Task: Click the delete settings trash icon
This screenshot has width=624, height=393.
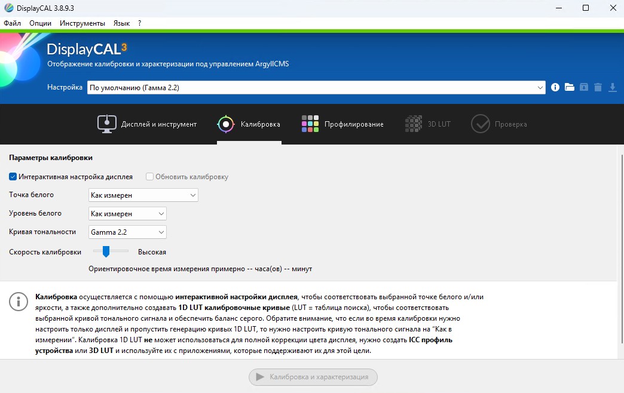Action: coord(598,88)
